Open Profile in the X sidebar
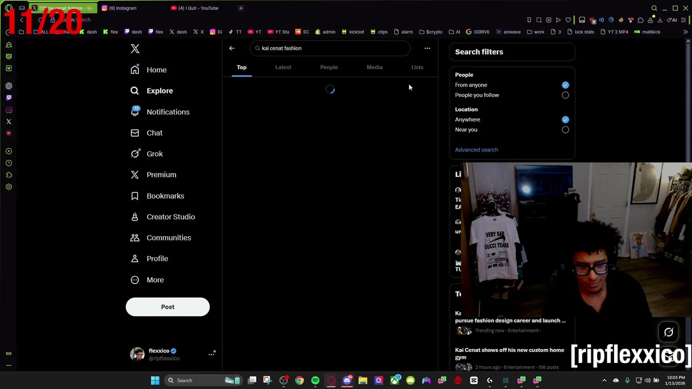The width and height of the screenshot is (692, 389). (x=149, y=259)
